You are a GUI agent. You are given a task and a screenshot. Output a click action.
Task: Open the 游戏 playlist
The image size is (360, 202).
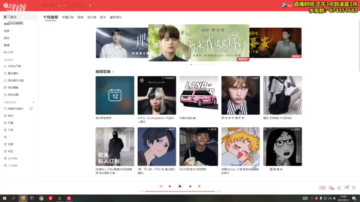(9, 116)
